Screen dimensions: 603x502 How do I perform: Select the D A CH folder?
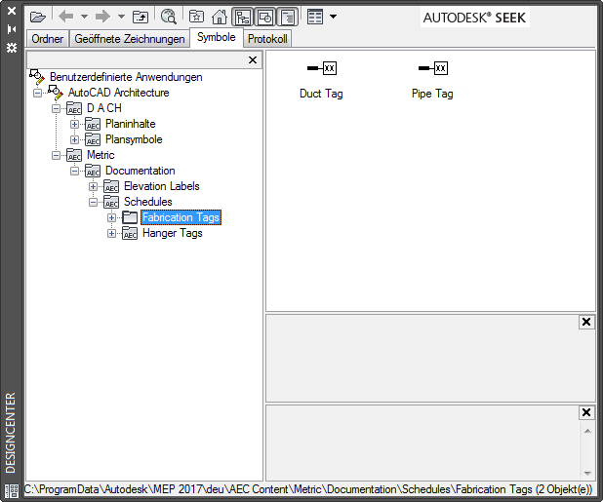[104, 108]
